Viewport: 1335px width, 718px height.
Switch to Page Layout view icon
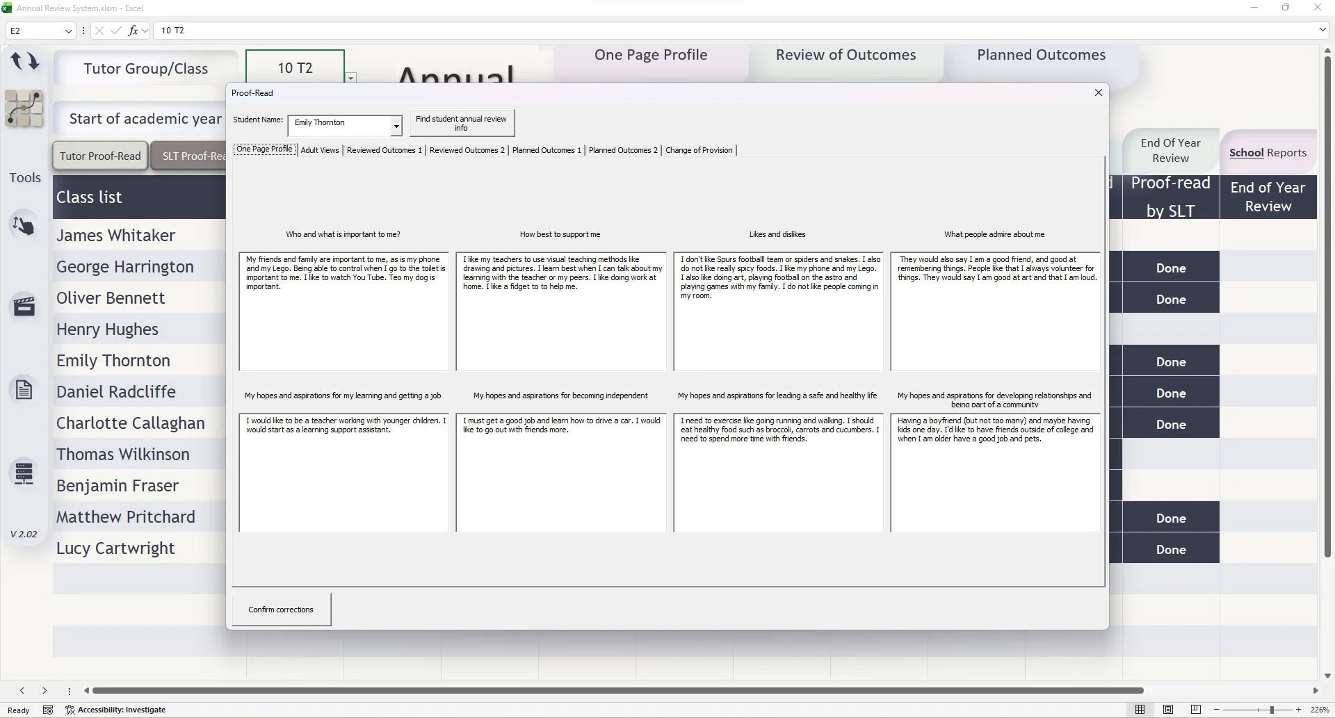click(x=1168, y=710)
